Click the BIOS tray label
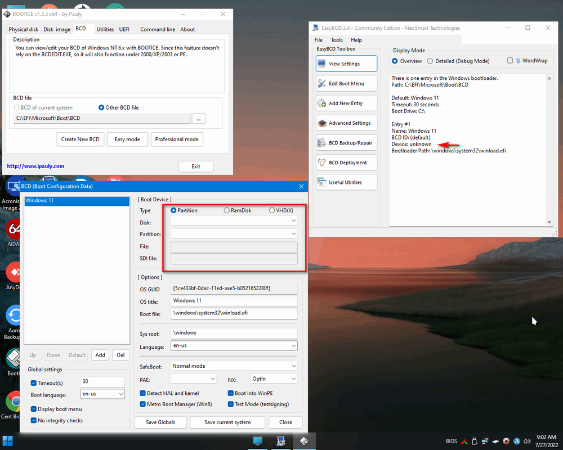The width and height of the screenshot is (563, 450). click(x=452, y=442)
